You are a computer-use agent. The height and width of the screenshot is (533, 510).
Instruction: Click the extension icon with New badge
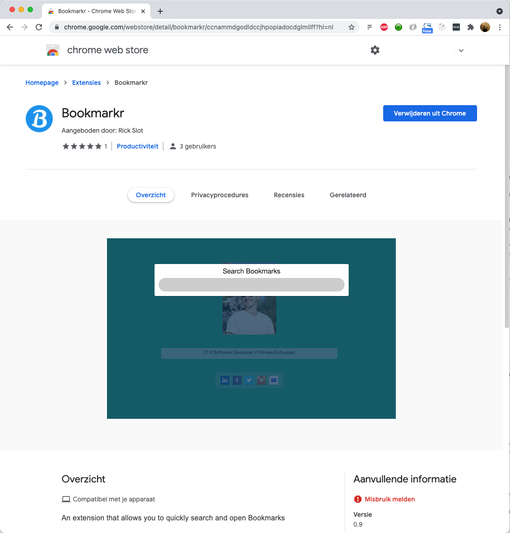click(427, 28)
